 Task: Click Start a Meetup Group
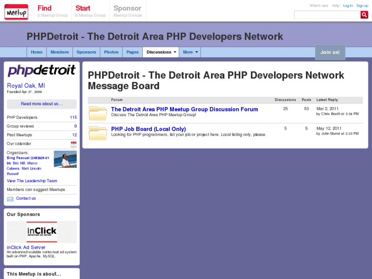pyautogui.click(x=91, y=11)
